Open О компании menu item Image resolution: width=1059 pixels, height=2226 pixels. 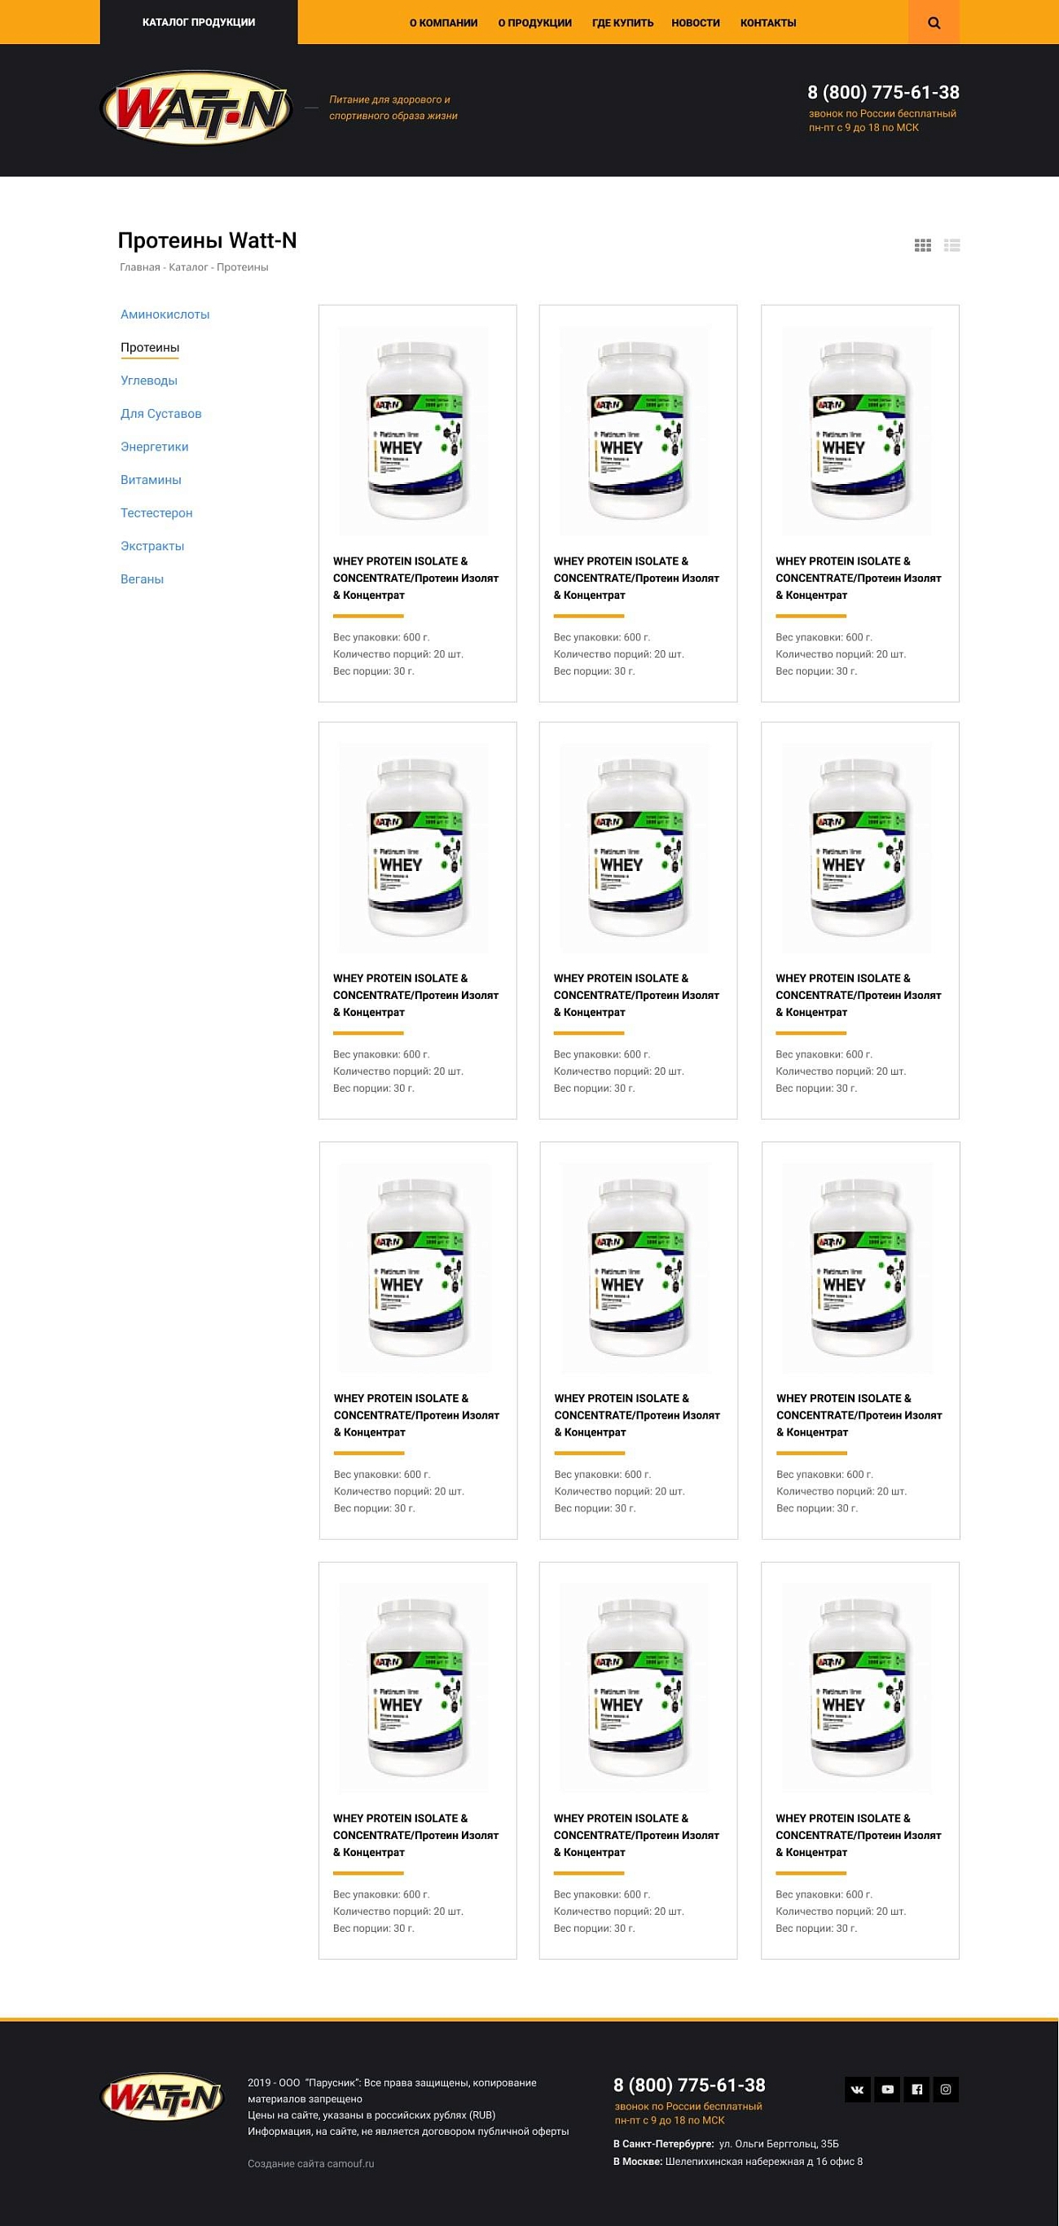coord(443,24)
